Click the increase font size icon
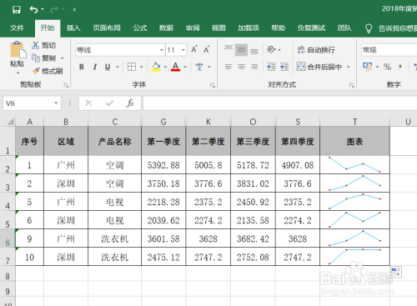417x306 pixels. point(194,49)
